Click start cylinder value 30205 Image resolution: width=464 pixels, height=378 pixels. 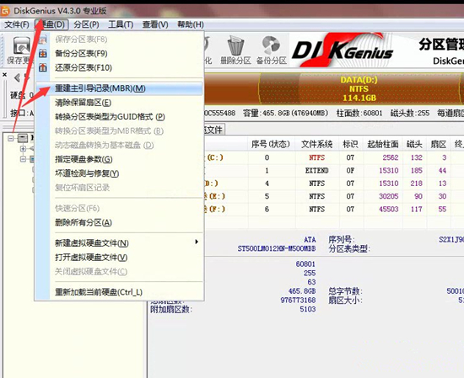tap(389, 196)
